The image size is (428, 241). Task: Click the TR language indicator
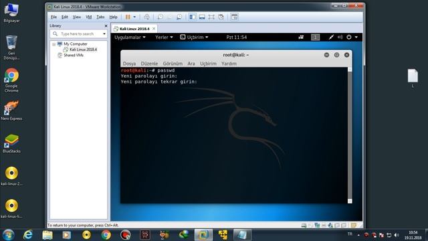pos(350,234)
